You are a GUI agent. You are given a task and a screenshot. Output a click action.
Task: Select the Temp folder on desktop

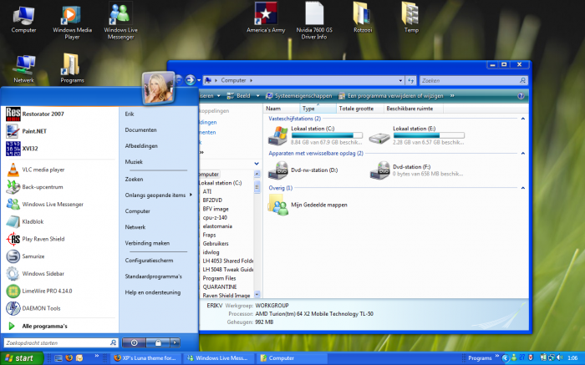pos(411,18)
